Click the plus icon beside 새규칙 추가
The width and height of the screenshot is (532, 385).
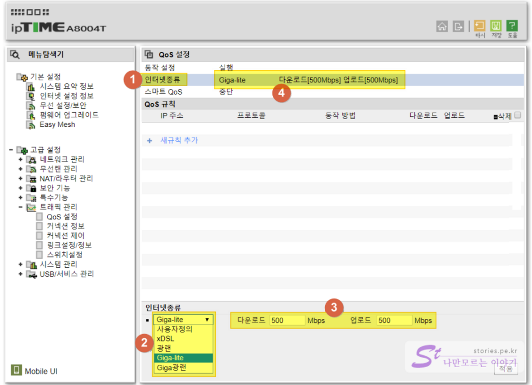click(x=150, y=140)
